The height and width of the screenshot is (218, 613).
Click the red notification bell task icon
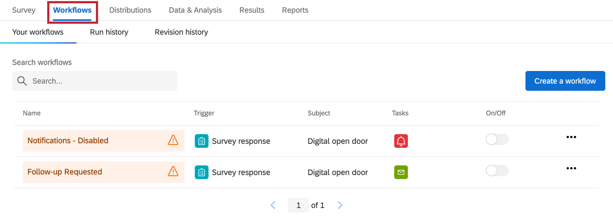coord(401,141)
